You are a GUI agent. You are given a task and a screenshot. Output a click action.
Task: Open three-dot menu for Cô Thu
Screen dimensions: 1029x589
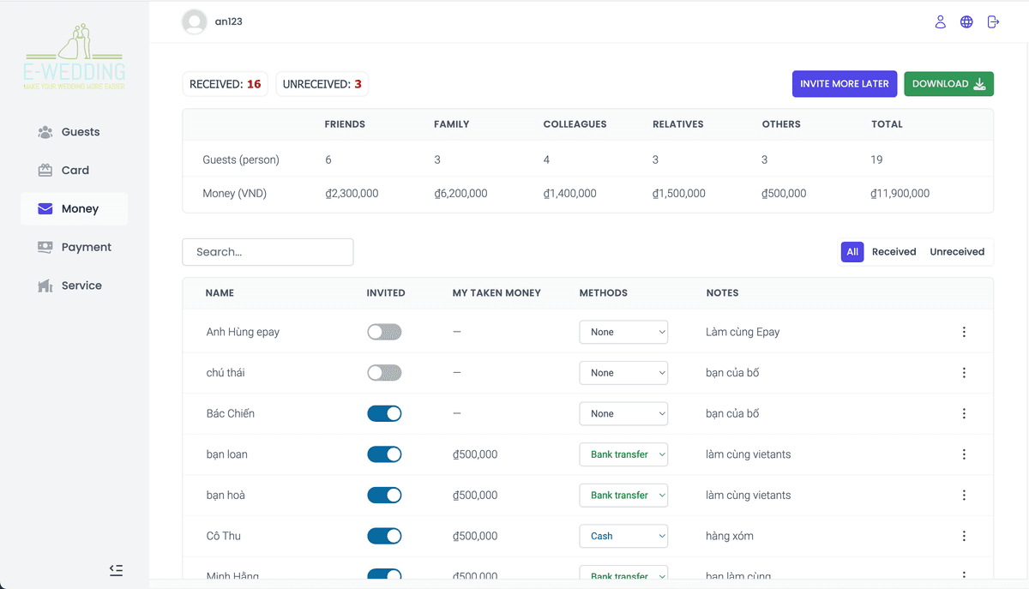[x=964, y=536]
